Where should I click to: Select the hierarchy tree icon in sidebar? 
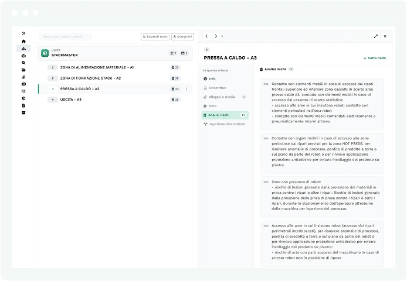[23, 49]
